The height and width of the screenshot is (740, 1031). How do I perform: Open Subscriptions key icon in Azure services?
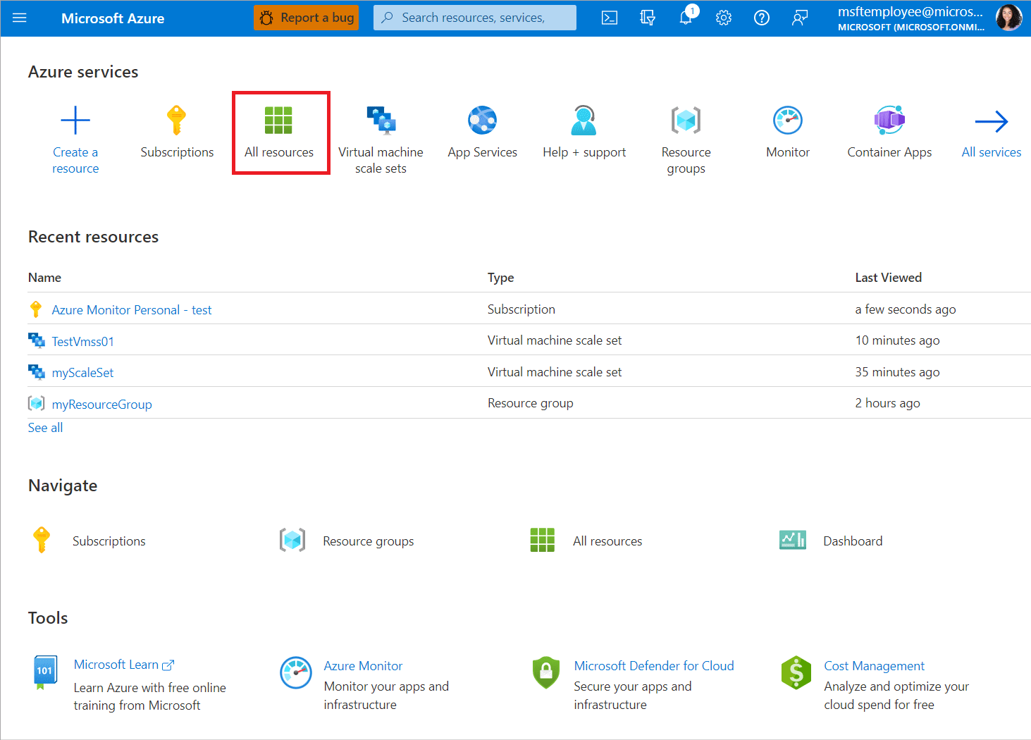pyautogui.click(x=176, y=121)
